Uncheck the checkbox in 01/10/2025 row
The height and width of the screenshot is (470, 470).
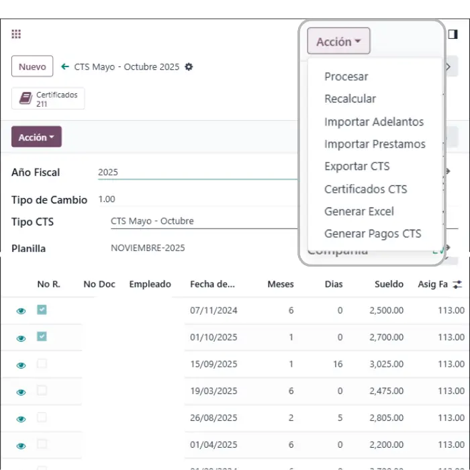(x=42, y=337)
